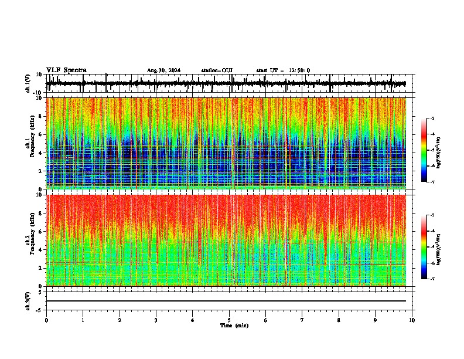This screenshot has width=464, height=359.
Task: Click the '-3' value on ch.1 colorbar
Action: (432, 118)
